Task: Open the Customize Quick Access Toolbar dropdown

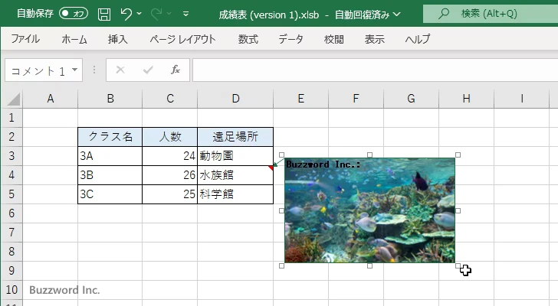Action: coord(185,14)
